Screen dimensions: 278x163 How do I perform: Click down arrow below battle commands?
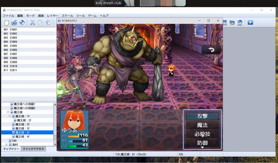202,147
